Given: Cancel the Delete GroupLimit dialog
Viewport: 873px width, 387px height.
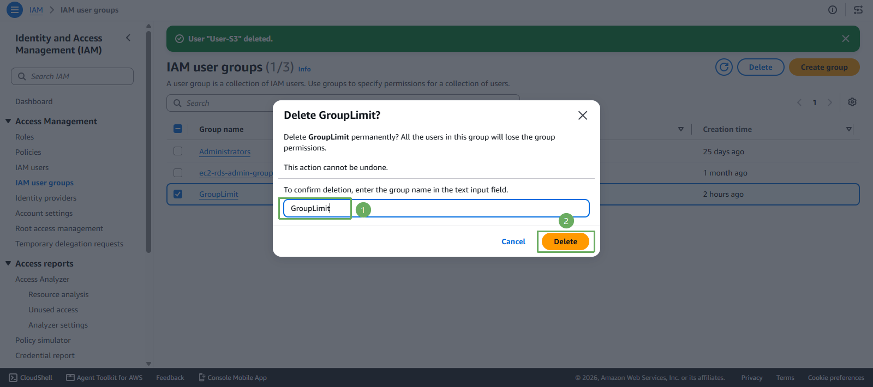Looking at the screenshot, I should click(513, 241).
